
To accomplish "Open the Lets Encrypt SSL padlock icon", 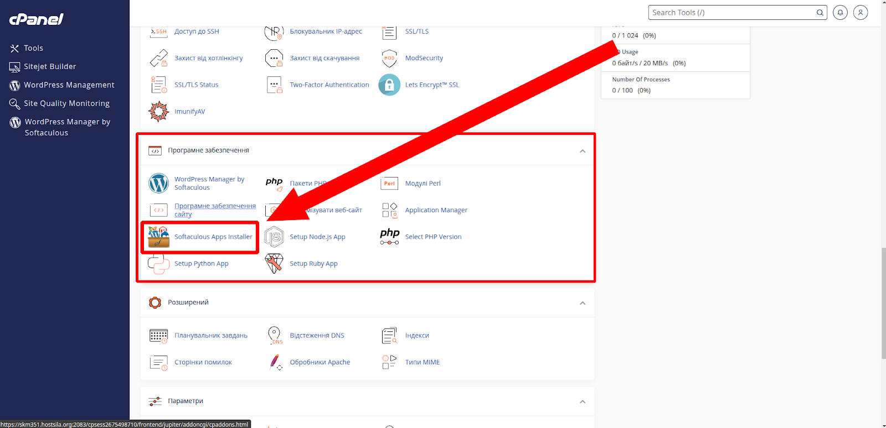I will 389,85.
